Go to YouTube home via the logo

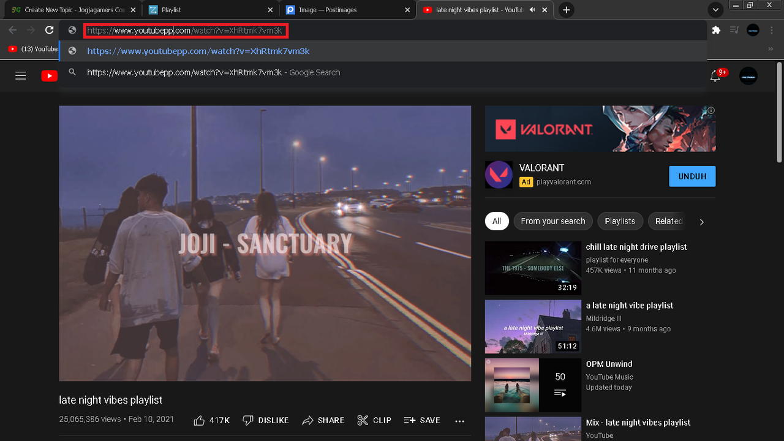pos(50,76)
